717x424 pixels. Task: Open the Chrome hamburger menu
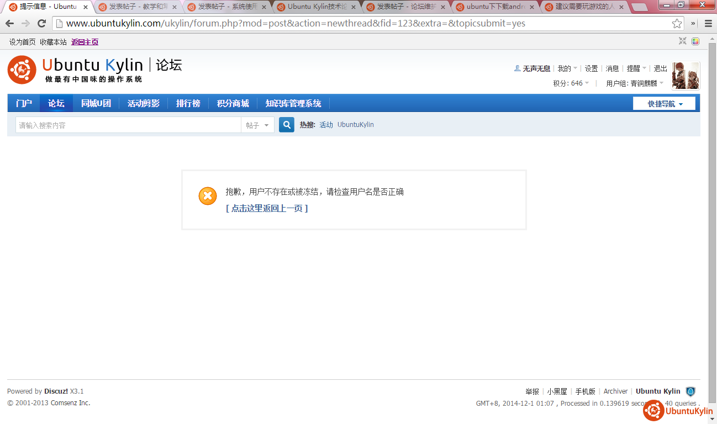pyautogui.click(x=708, y=24)
